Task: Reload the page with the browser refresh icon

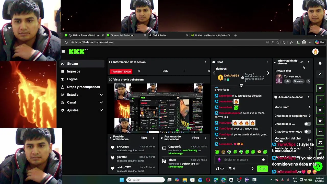Action: [66, 42]
